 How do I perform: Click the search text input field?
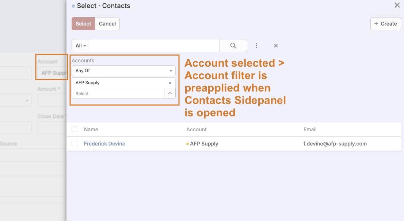pyautogui.click(x=155, y=46)
